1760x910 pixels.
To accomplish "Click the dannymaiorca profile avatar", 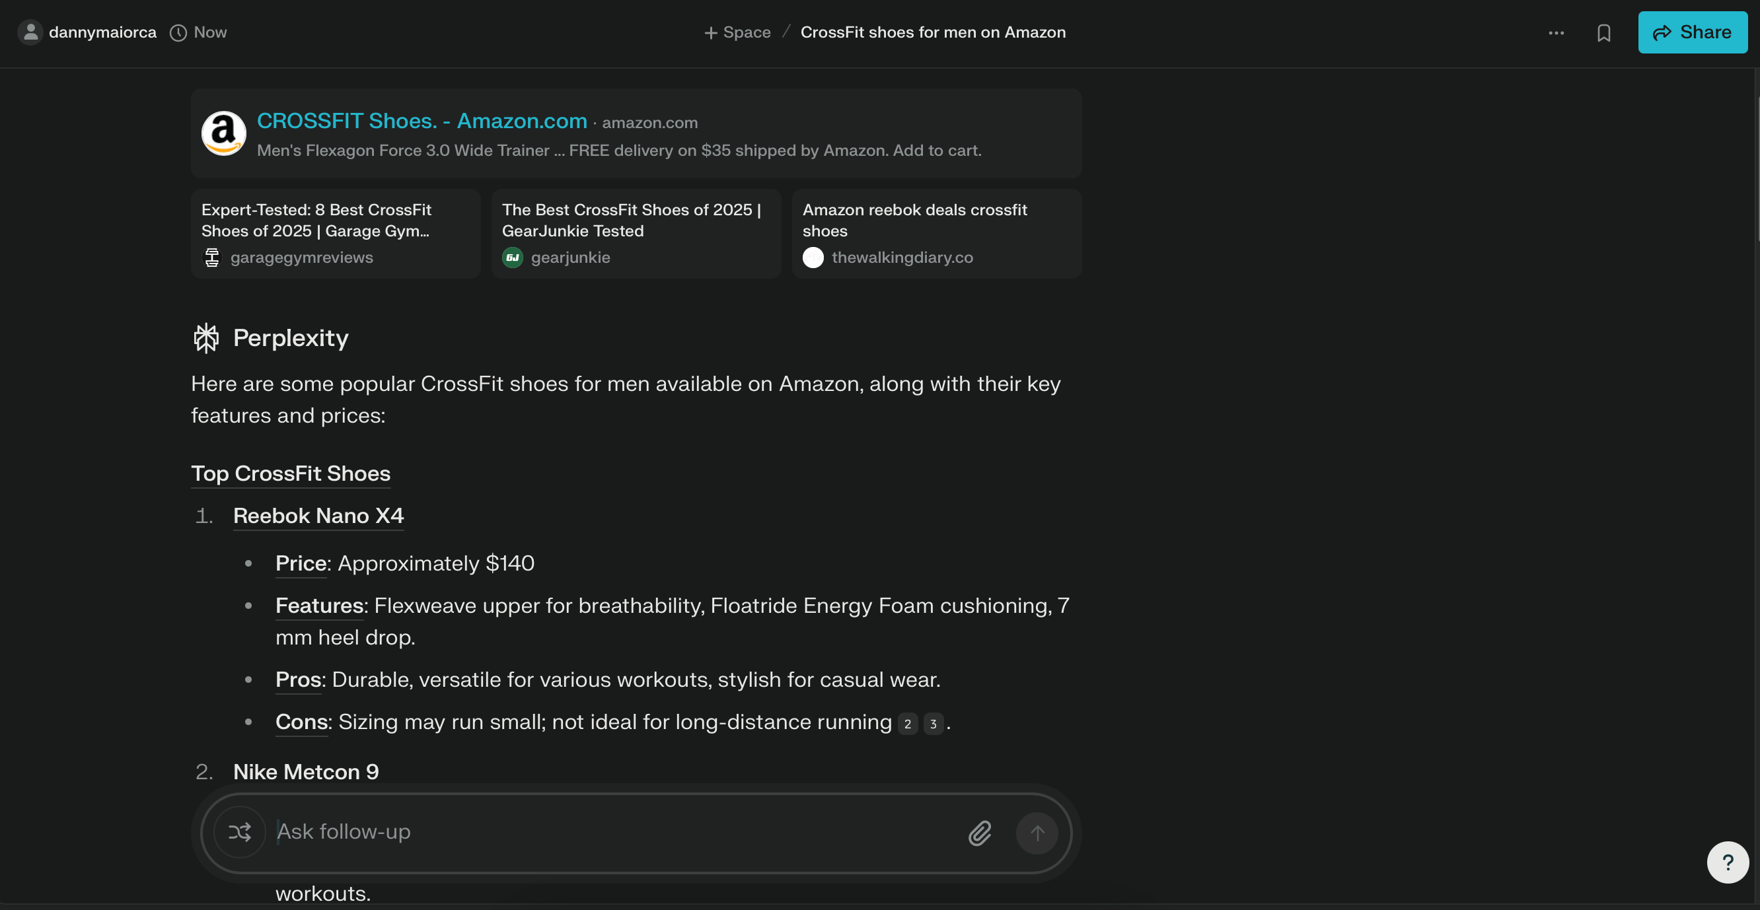I will point(30,32).
